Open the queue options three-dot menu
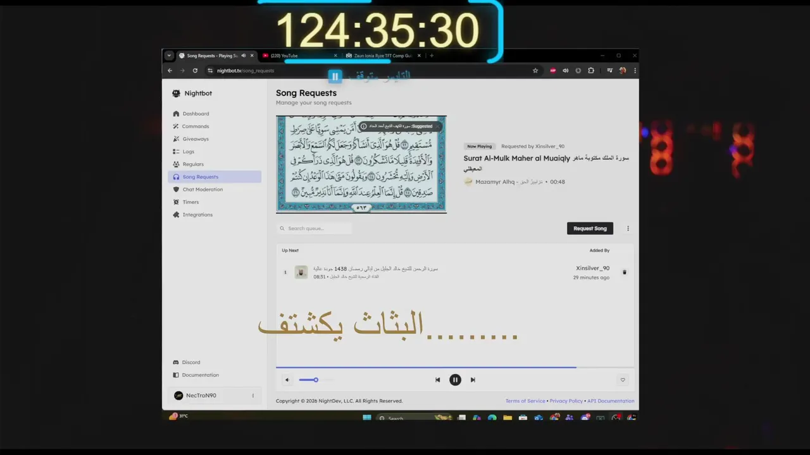 628,228
